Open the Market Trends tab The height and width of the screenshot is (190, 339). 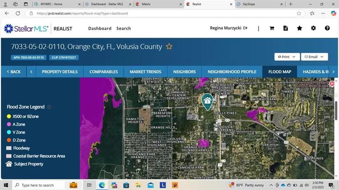click(145, 72)
